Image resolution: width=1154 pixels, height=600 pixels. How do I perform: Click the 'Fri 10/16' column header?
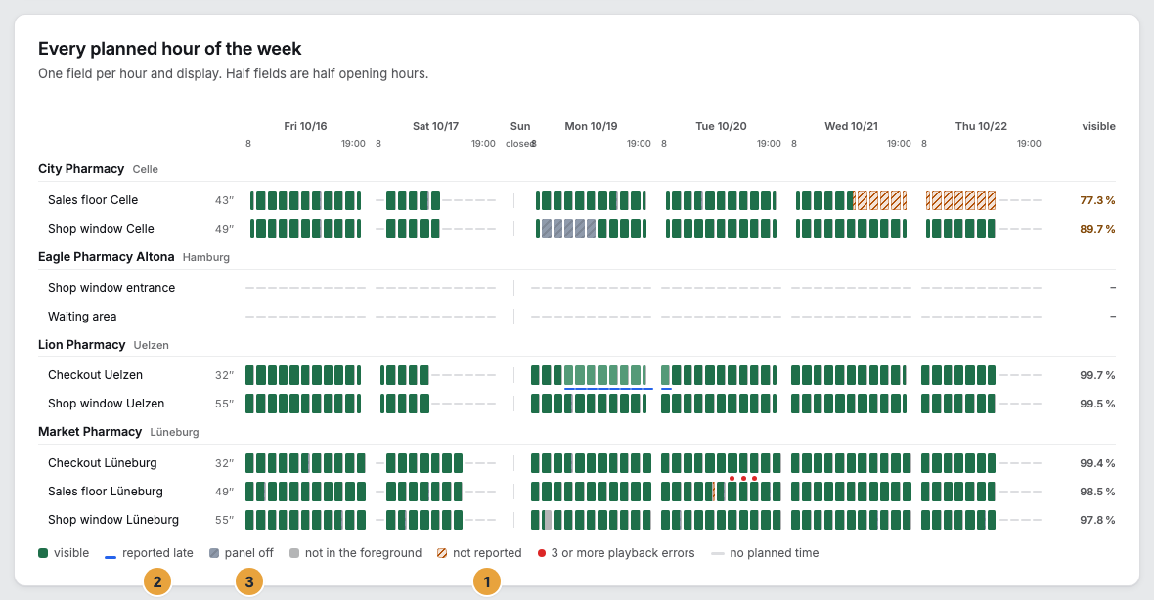tap(305, 126)
